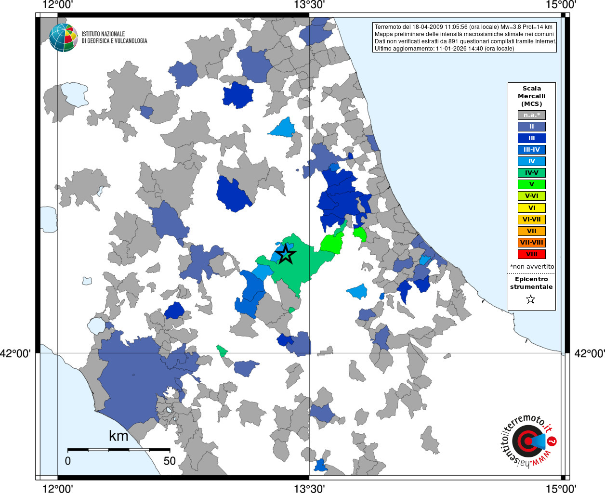Click the bottom 12°00' longitude label
This screenshot has height=493, width=605.
coord(58,488)
